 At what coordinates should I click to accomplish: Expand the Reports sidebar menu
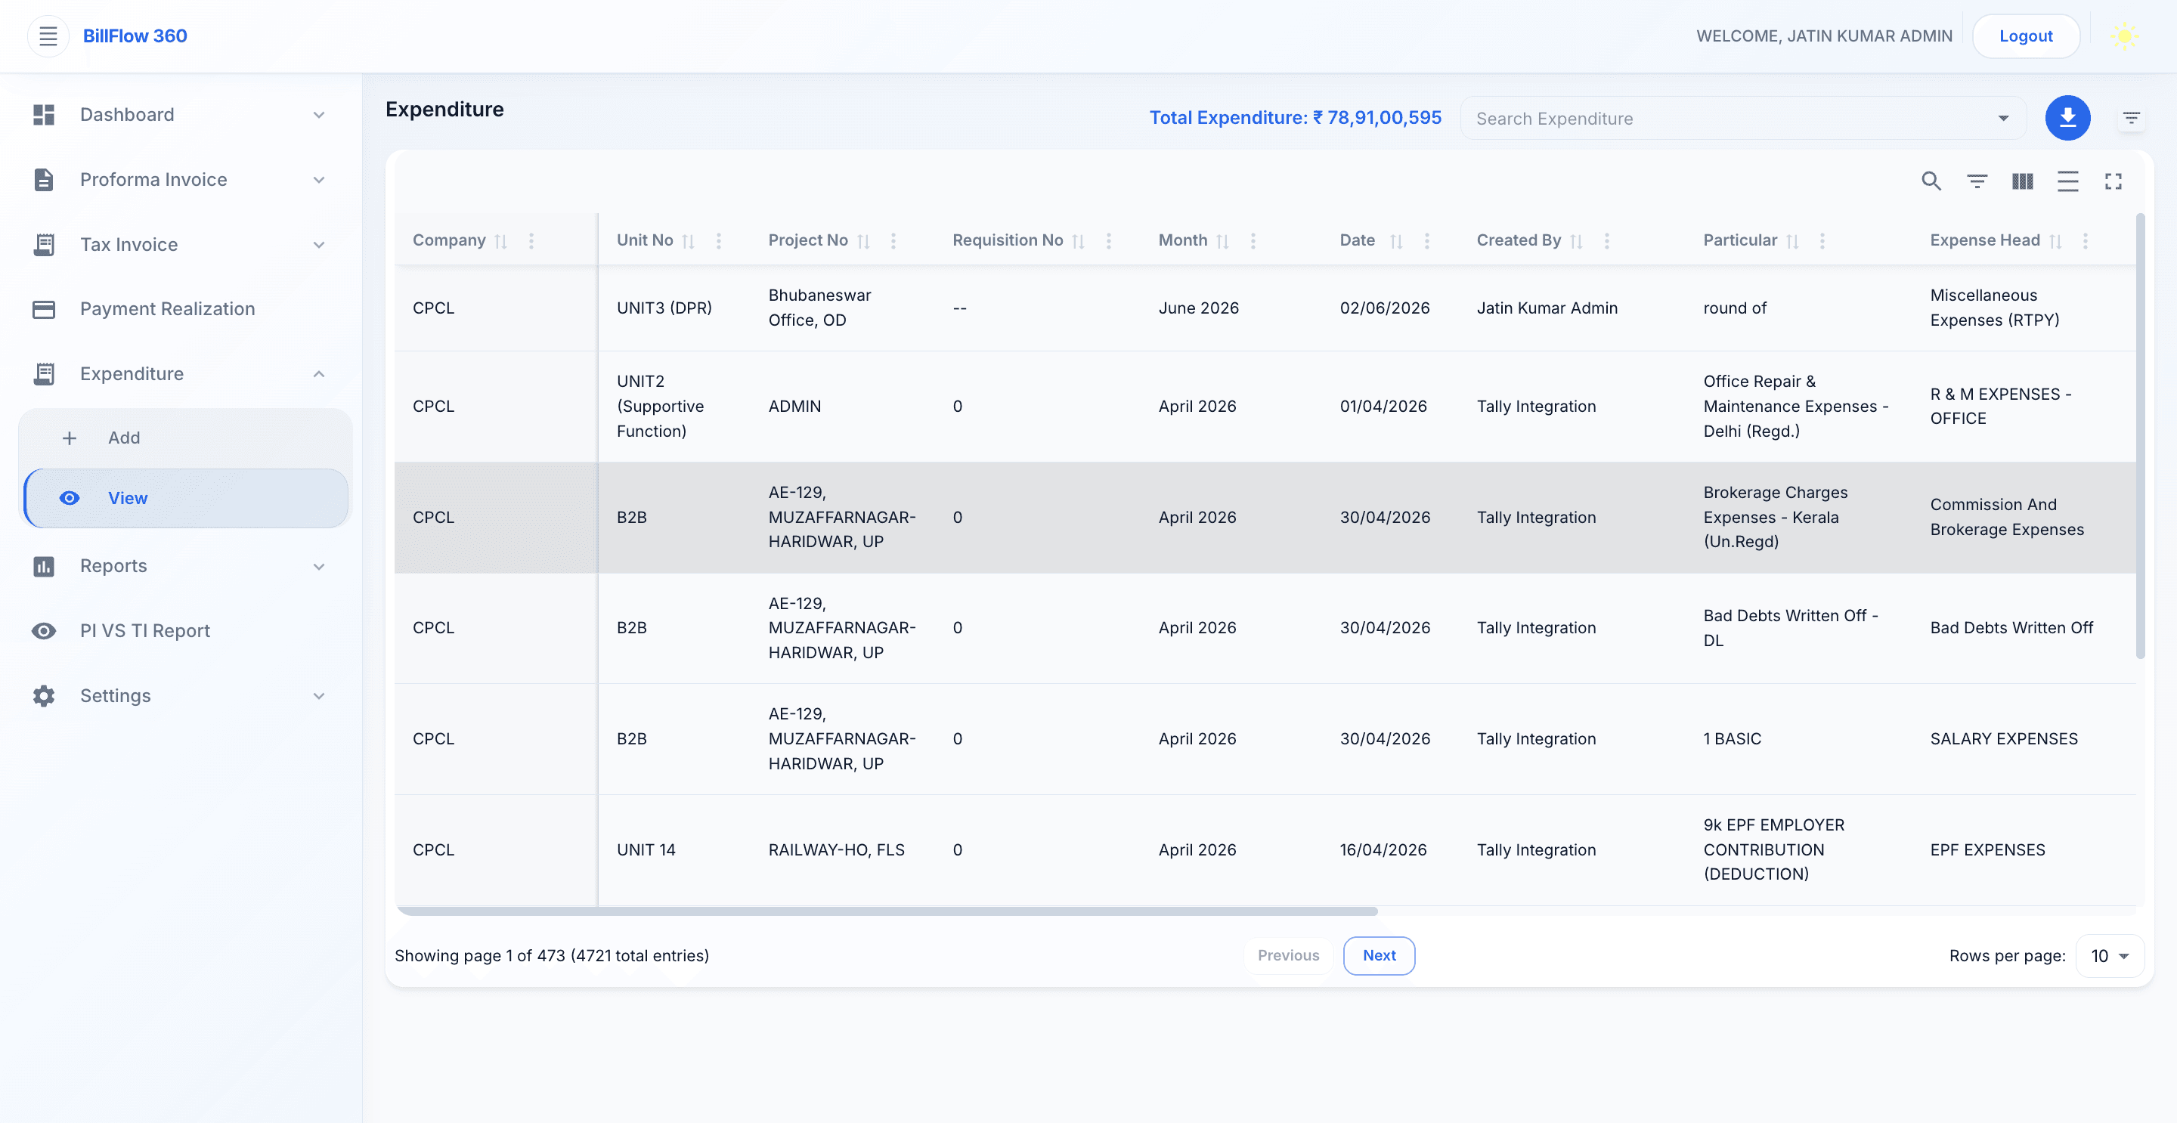[x=181, y=566]
